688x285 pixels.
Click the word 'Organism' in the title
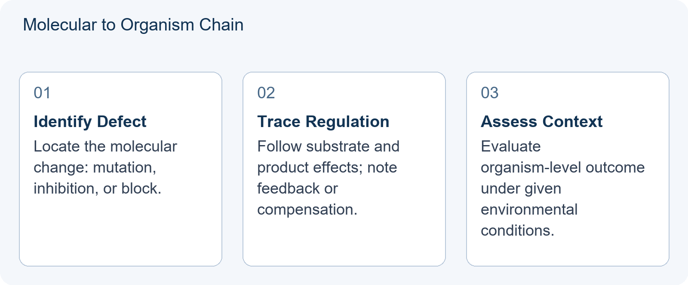tap(157, 25)
